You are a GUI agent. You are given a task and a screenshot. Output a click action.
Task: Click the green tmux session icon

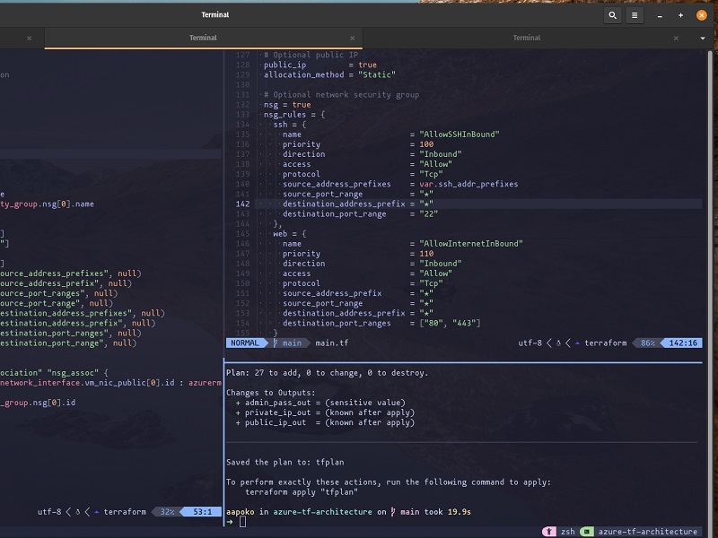click(x=586, y=532)
